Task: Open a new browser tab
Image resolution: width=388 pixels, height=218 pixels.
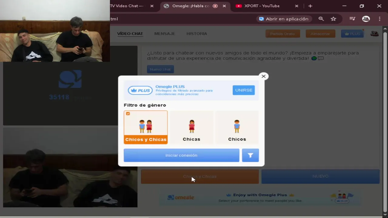Action: [x=310, y=6]
